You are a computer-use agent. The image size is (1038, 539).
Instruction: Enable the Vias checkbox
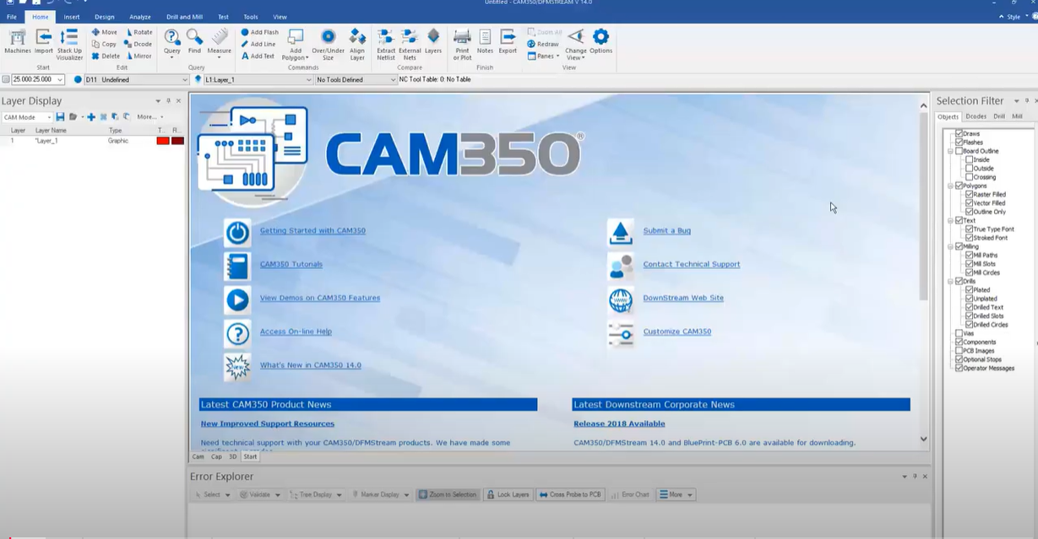[x=959, y=333]
